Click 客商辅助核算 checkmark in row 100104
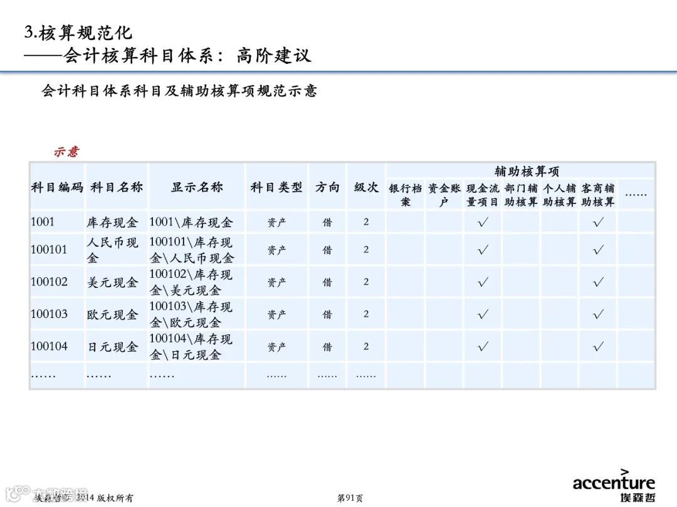 598,346
